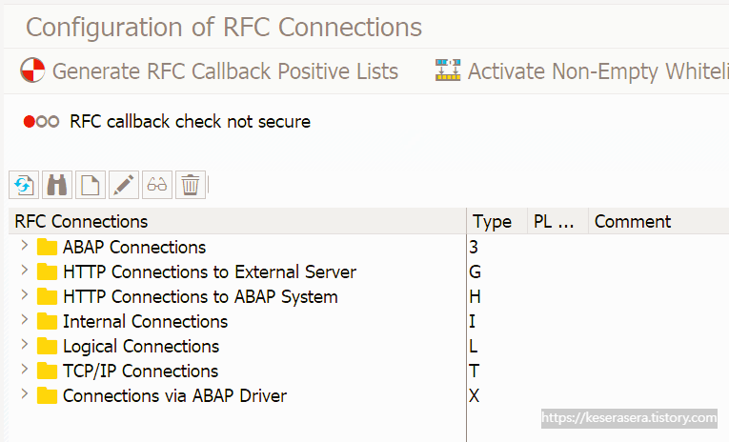Click the Find binoculars toolbar icon
Image resolution: width=729 pixels, height=442 pixels.
pos(57,185)
